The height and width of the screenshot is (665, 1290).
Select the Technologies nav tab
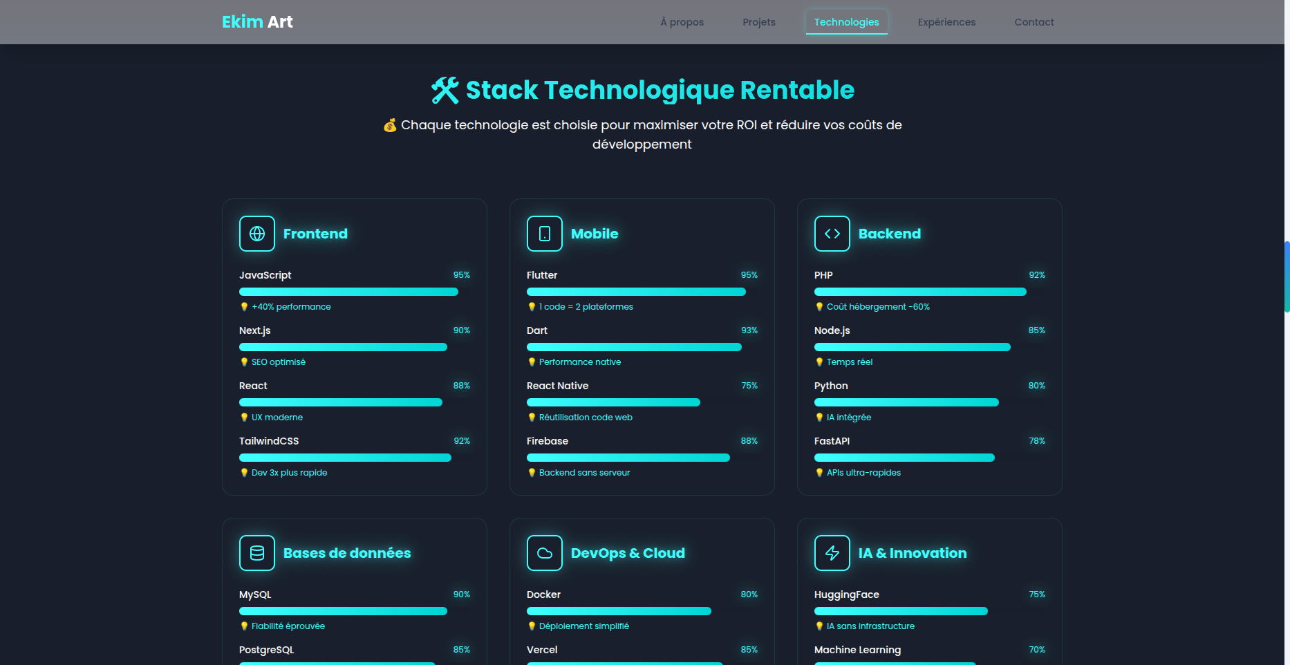point(846,22)
